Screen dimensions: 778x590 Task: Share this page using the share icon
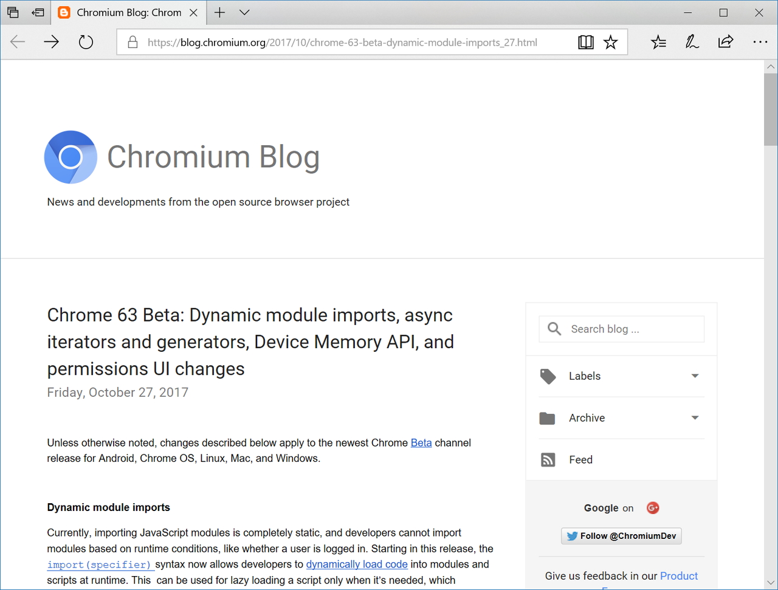click(726, 42)
